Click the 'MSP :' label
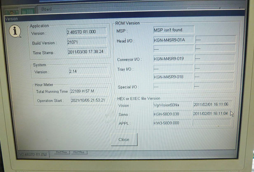254x172 pixels. point(122,31)
